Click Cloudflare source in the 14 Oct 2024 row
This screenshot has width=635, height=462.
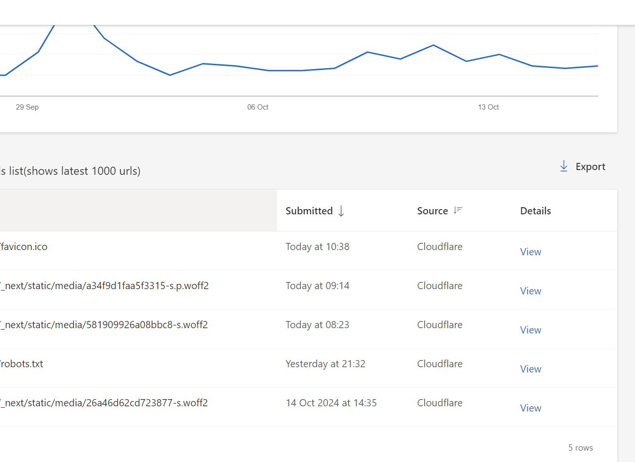pyautogui.click(x=440, y=403)
